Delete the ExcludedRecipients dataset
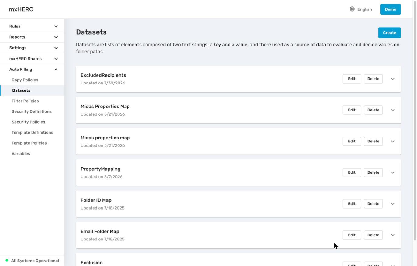The height and width of the screenshot is (266, 417). (373, 79)
